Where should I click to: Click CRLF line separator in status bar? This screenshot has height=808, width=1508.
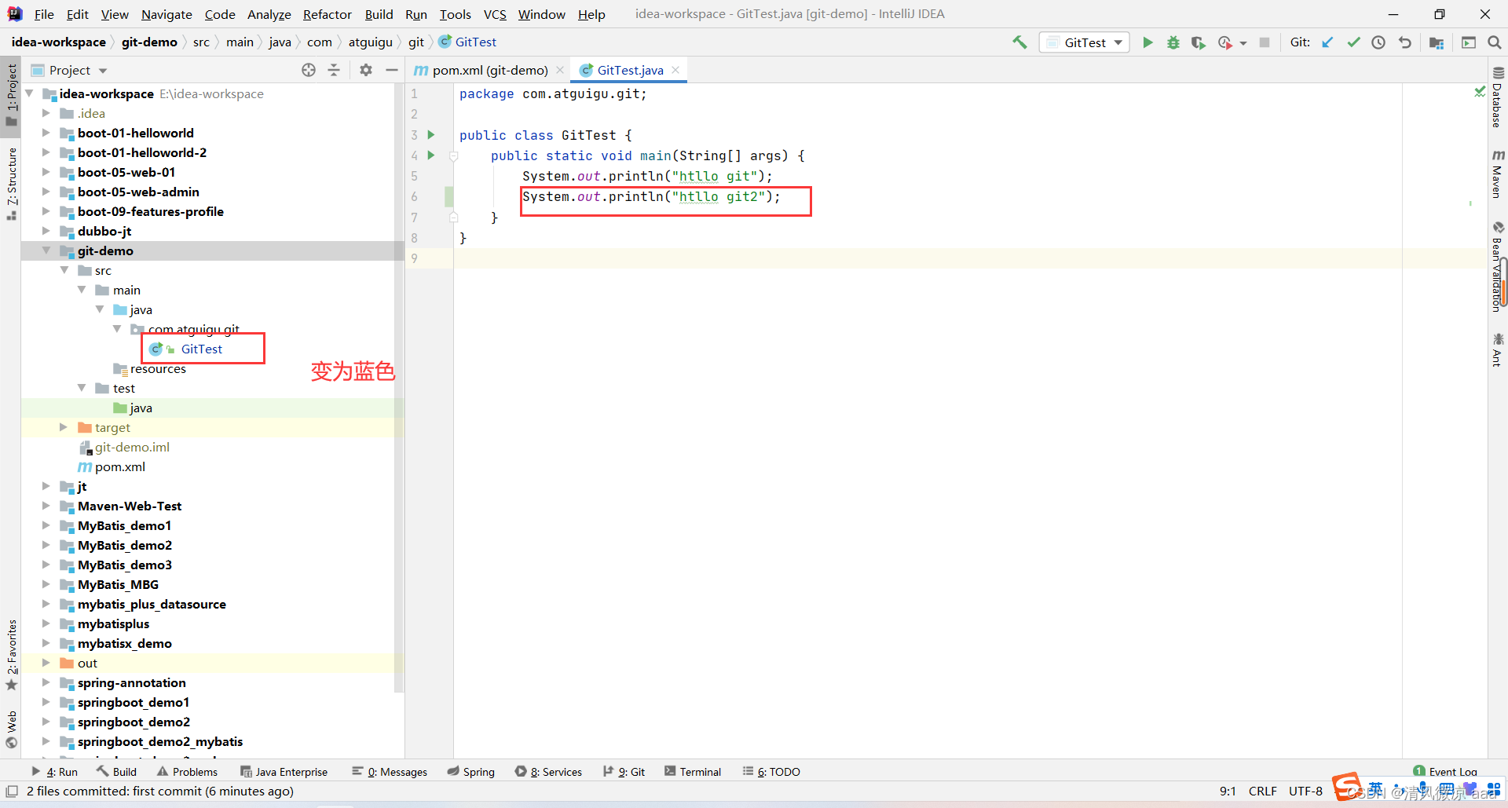(1263, 792)
